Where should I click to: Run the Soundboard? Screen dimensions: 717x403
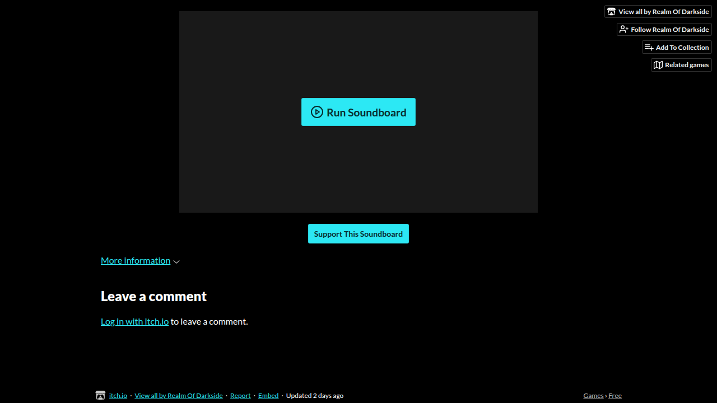(x=358, y=112)
